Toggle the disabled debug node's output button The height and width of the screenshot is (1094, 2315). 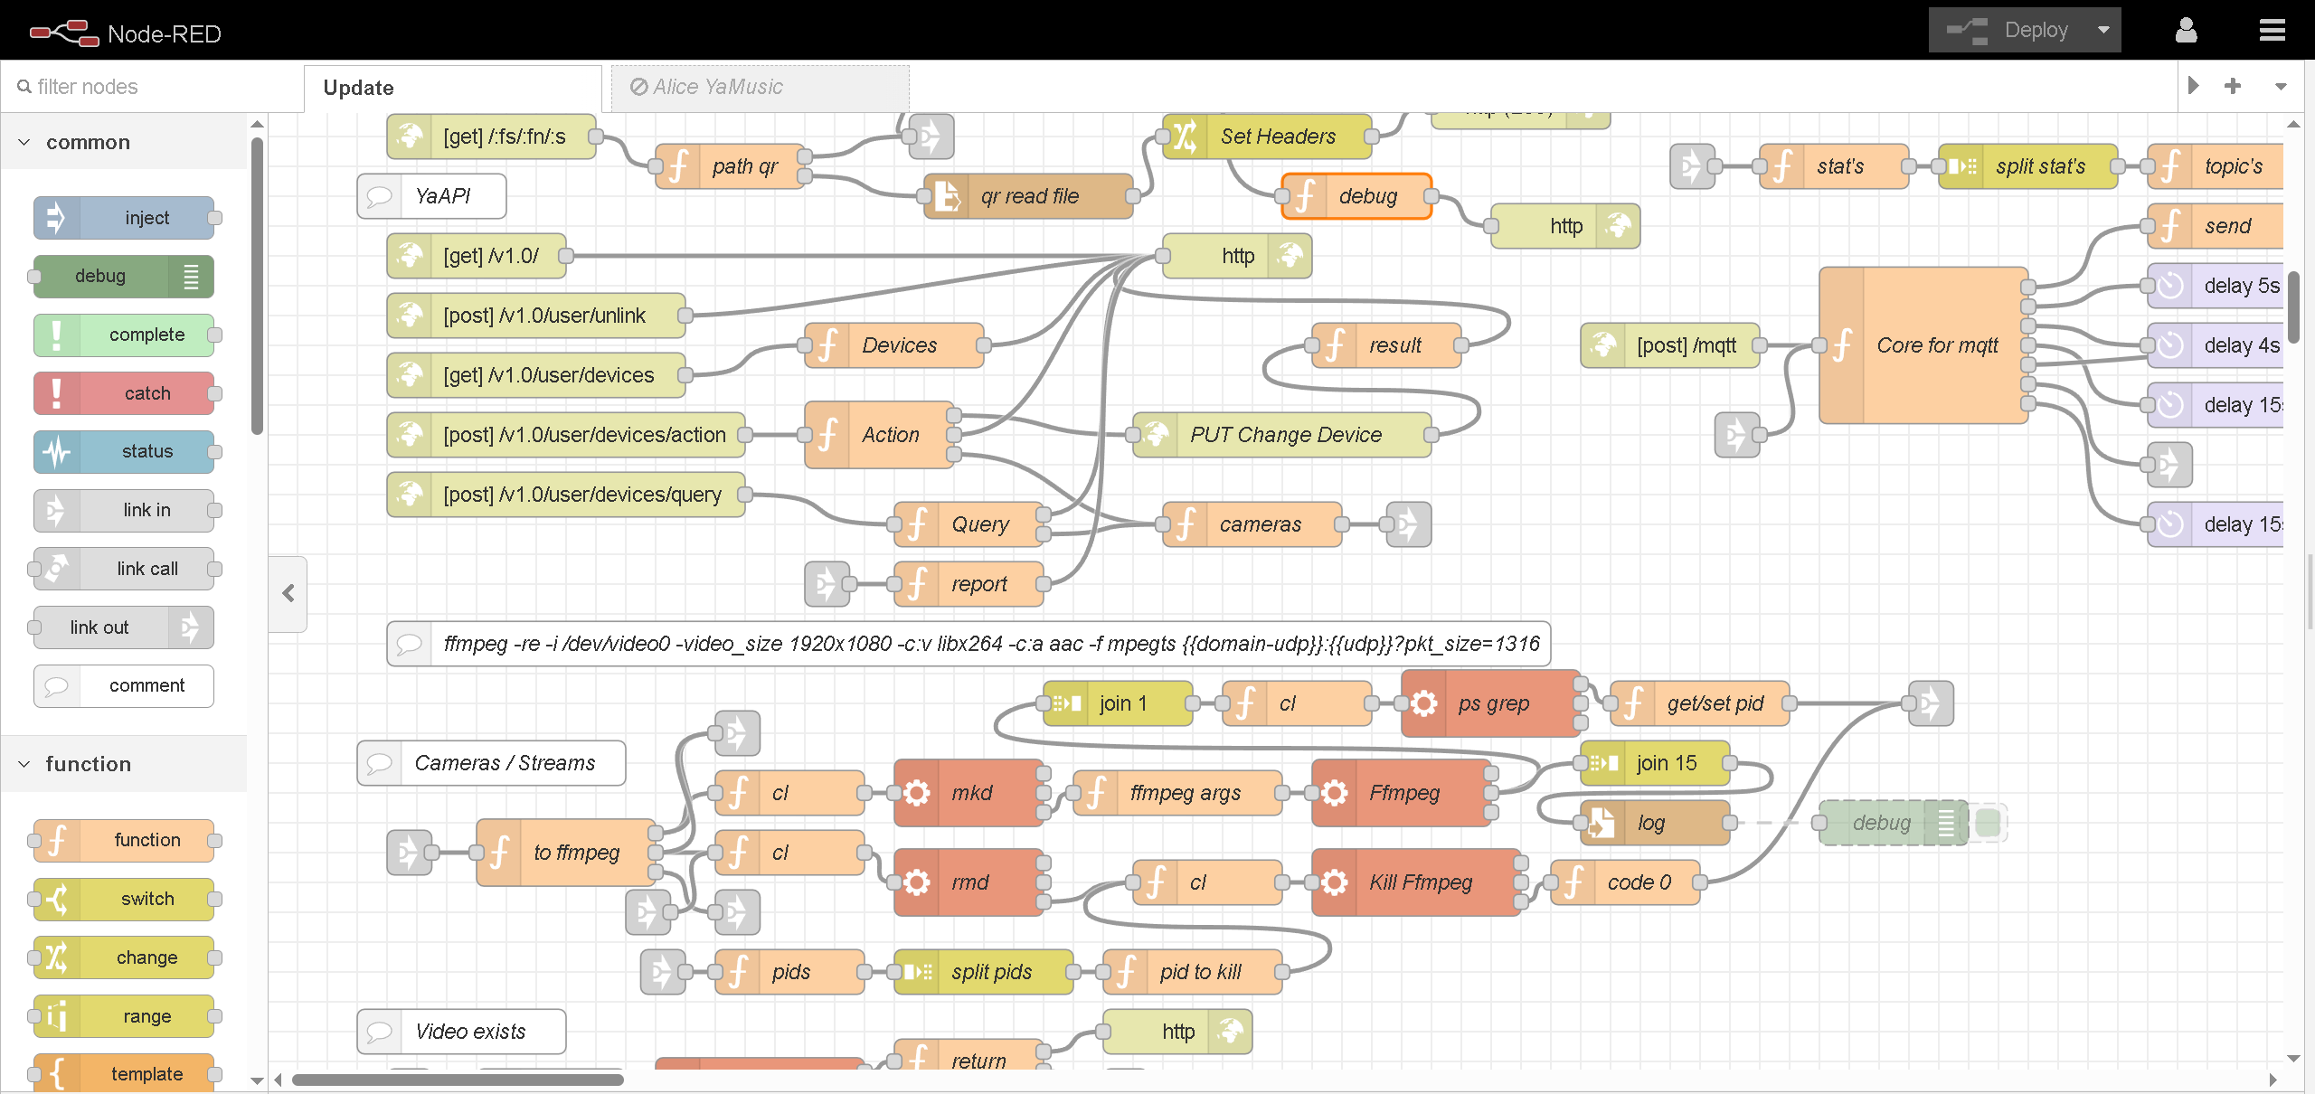coord(1988,823)
